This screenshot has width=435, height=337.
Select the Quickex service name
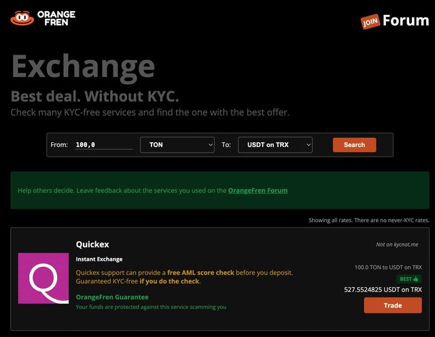pos(92,244)
